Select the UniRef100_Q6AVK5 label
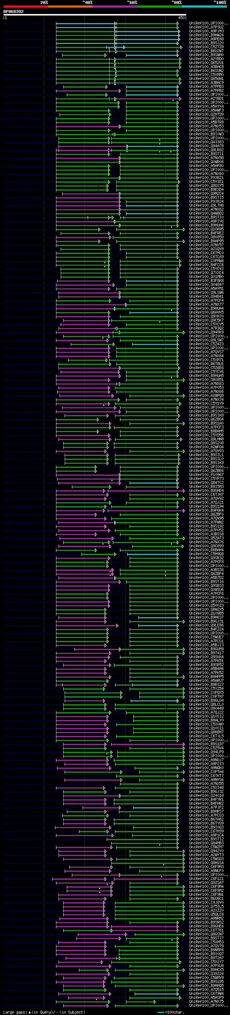Image resolution: width=230 pixels, height=1015 pixels. click(x=206, y=312)
